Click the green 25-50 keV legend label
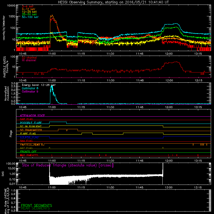 29,14
